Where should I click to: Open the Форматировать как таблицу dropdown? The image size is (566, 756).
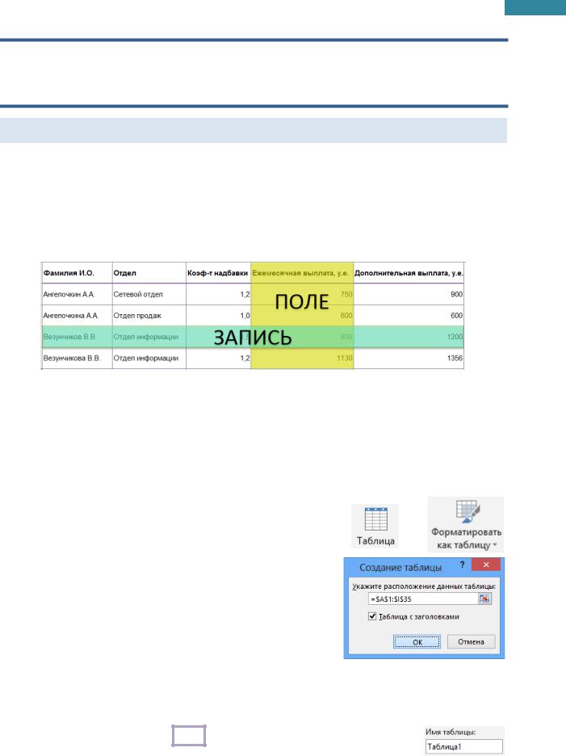(466, 524)
